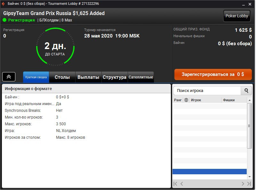256x190 pixels.
Task: Click the Информация о формате header
Action: pyautogui.click(x=28, y=89)
